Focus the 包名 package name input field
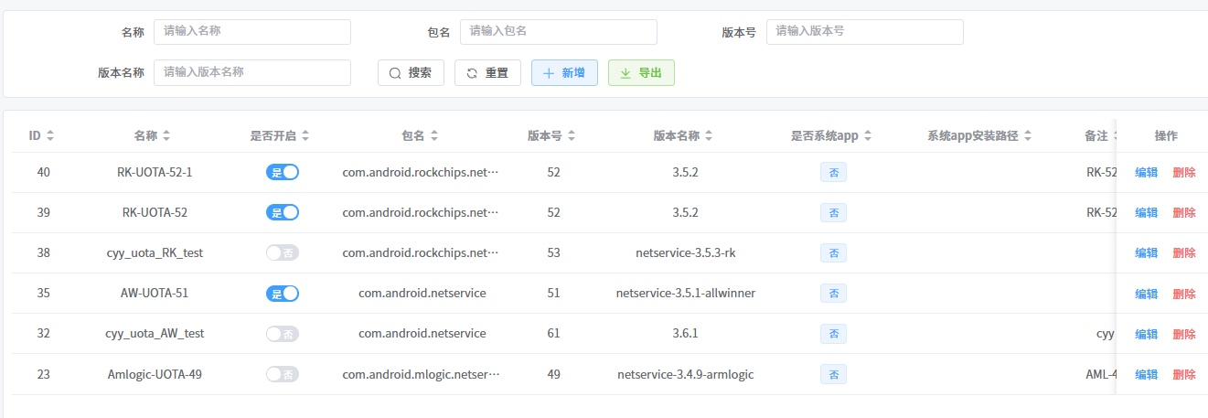 (559, 31)
